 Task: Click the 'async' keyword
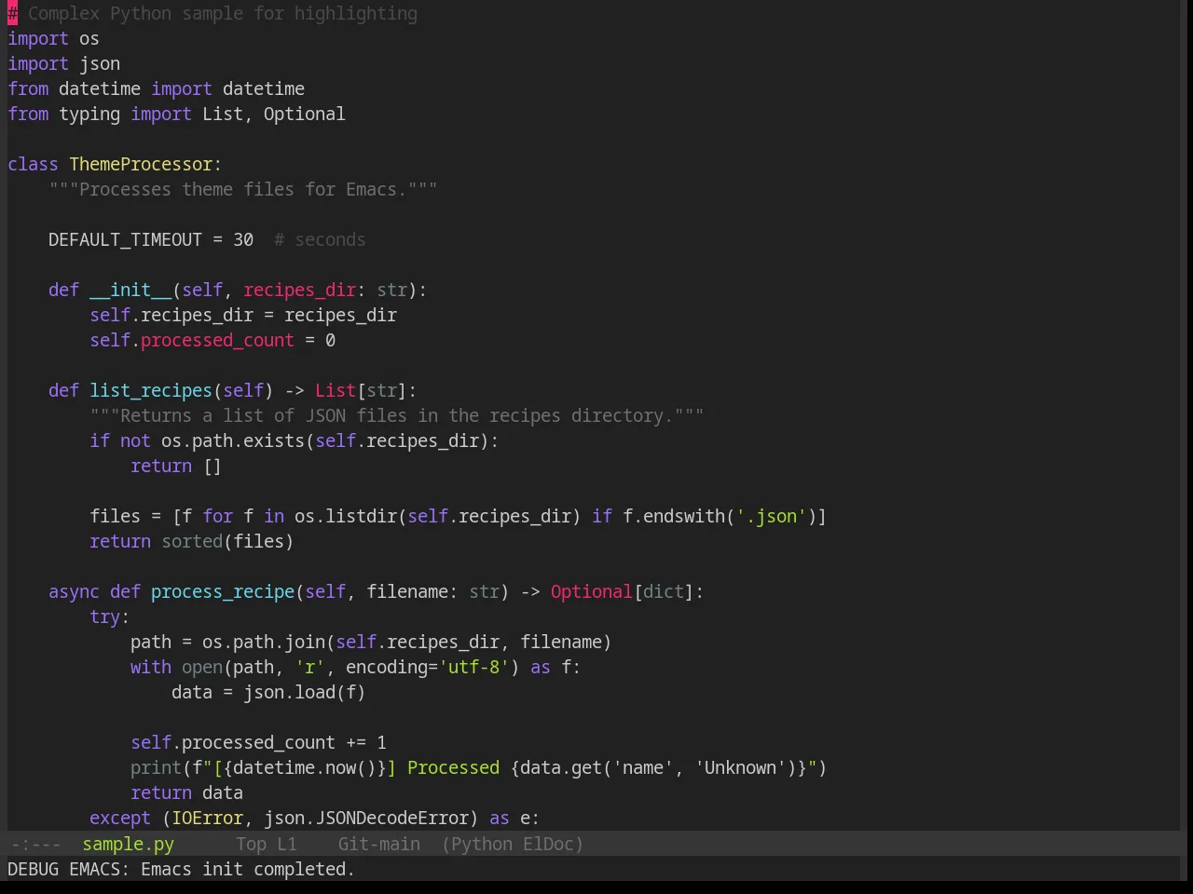(x=74, y=592)
